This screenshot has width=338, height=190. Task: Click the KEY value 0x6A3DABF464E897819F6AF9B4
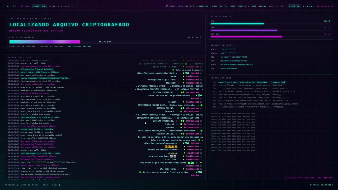(234, 61)
